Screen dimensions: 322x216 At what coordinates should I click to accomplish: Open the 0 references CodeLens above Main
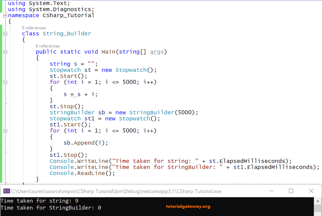pyautogui.click(x=48, y=46)
